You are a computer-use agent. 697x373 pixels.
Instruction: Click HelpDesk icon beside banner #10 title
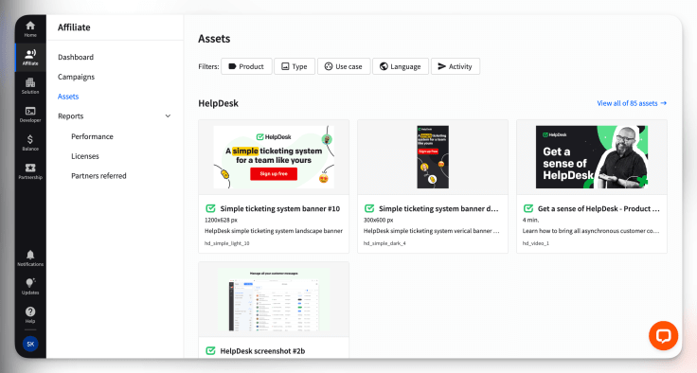210,208
